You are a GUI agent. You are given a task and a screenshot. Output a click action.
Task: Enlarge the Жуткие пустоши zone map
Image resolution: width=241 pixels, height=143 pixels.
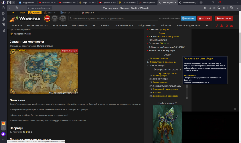pos(44,71)
